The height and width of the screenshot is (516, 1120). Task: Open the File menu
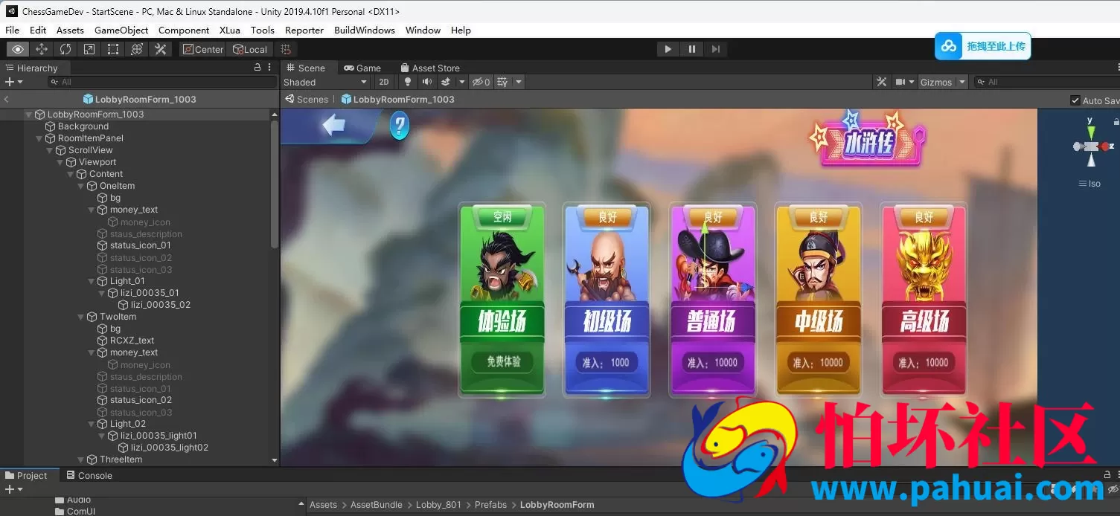pyautogui.click(x=13, y=30)
